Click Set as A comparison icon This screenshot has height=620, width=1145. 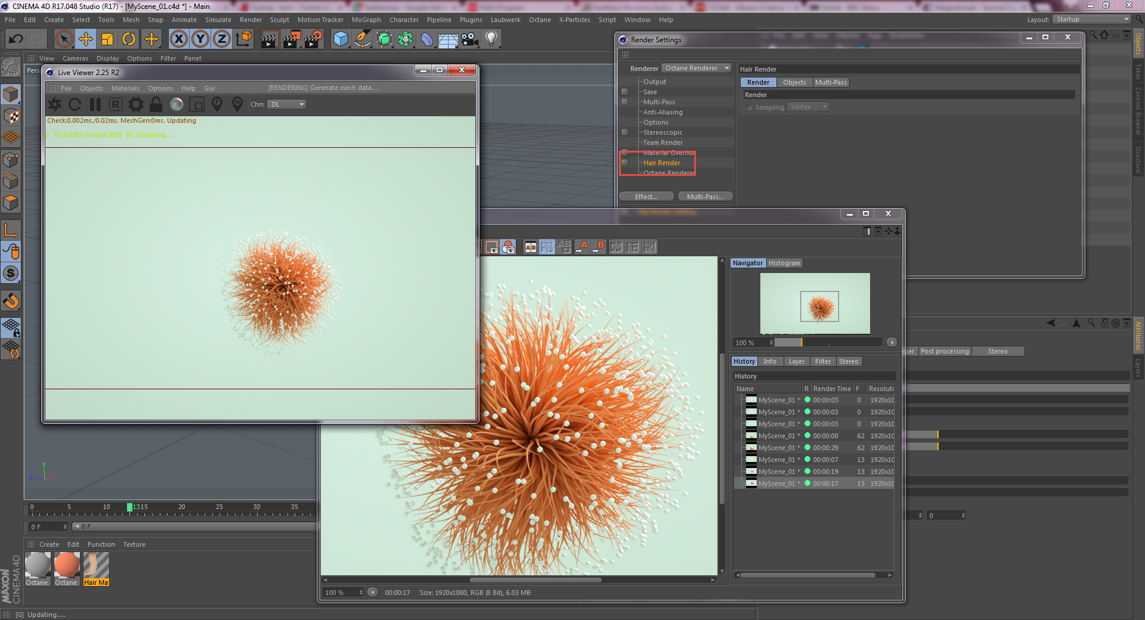583,247
